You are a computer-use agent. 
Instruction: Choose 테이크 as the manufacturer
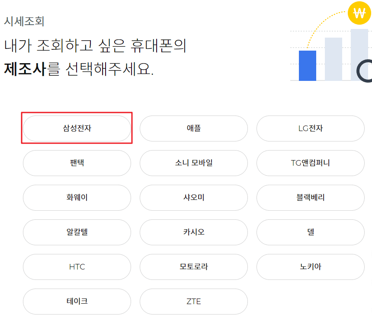(x=77, y=302)
